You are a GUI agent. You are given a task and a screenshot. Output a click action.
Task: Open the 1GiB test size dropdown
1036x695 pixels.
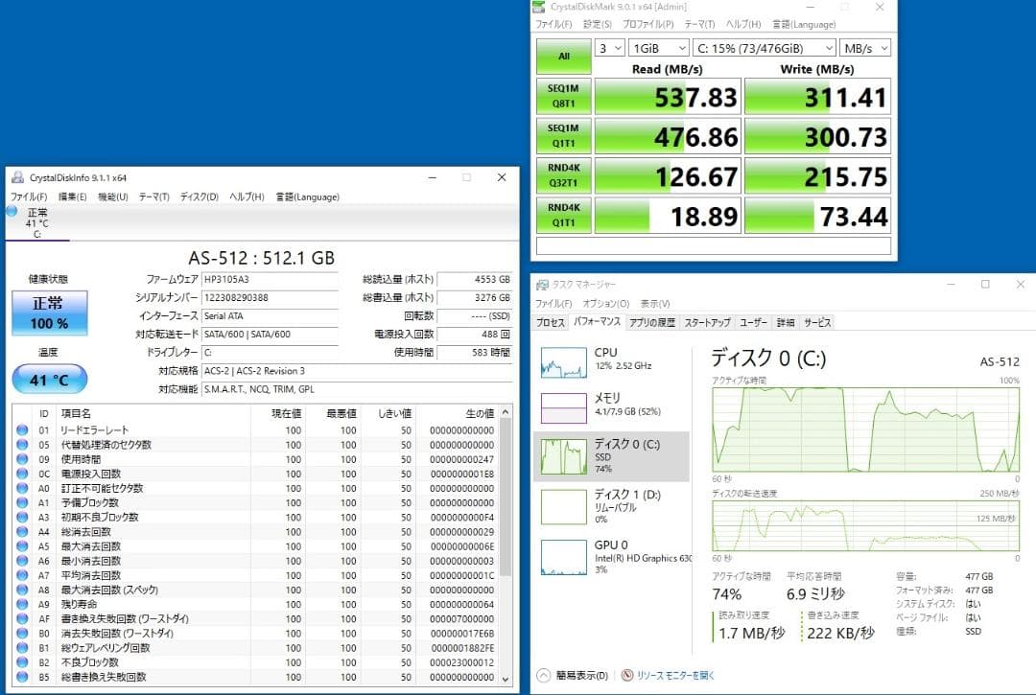coord(658,47)
